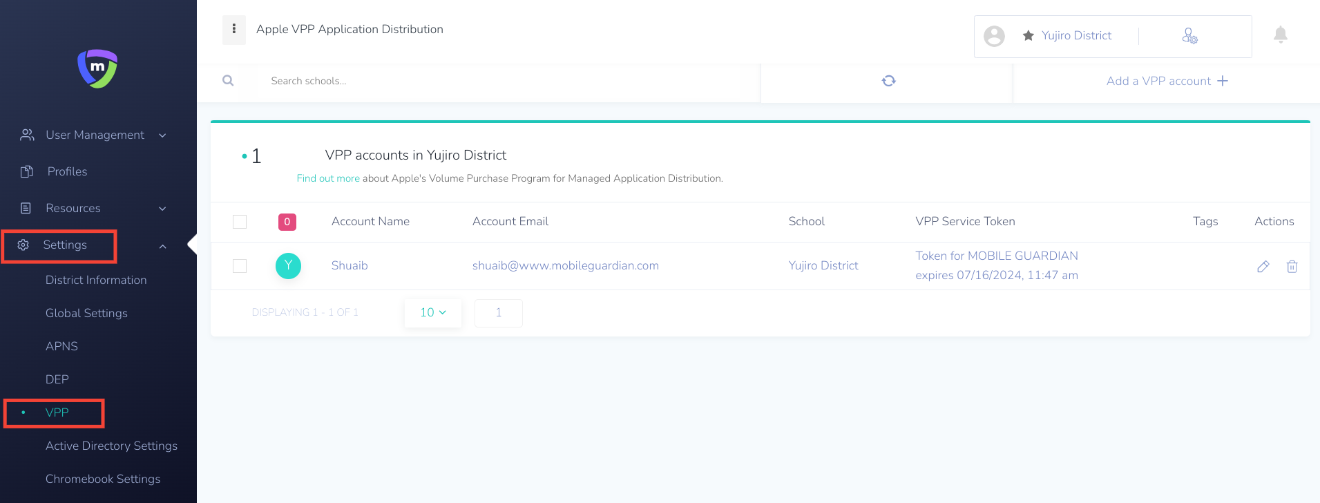Follow the Find out more link

(328, 178)
